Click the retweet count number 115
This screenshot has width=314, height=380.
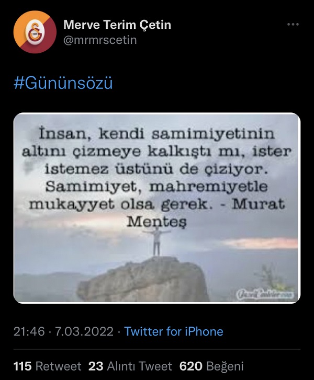coord(23,366)
